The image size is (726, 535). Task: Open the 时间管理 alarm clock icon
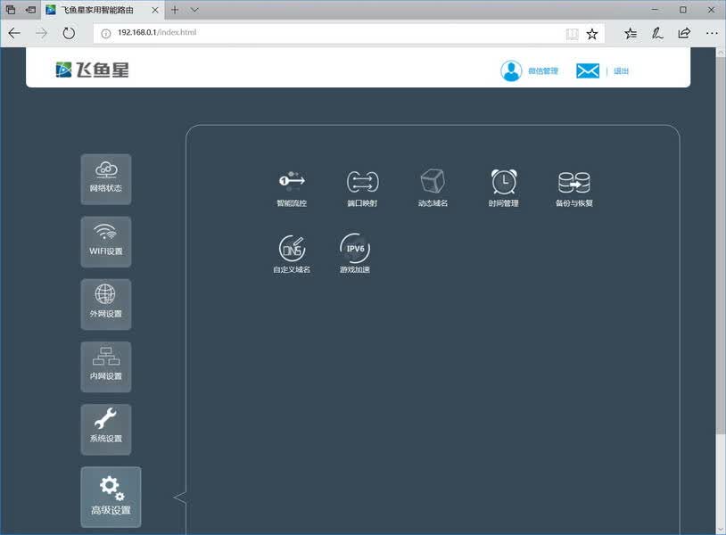[x=504, y=181]
